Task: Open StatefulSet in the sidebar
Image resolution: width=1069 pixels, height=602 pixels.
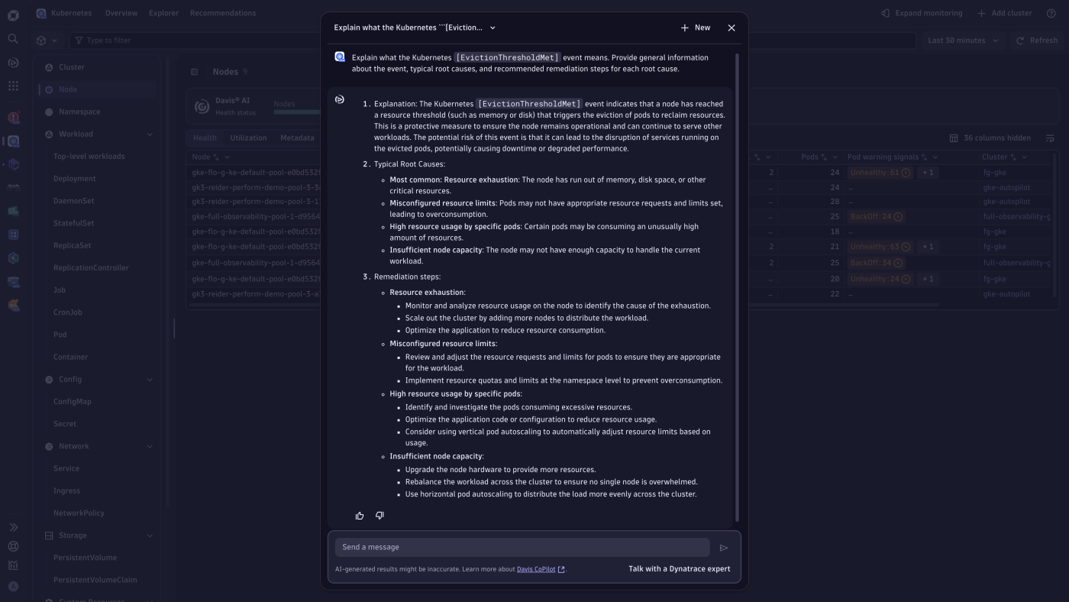Action: point(74,223)
